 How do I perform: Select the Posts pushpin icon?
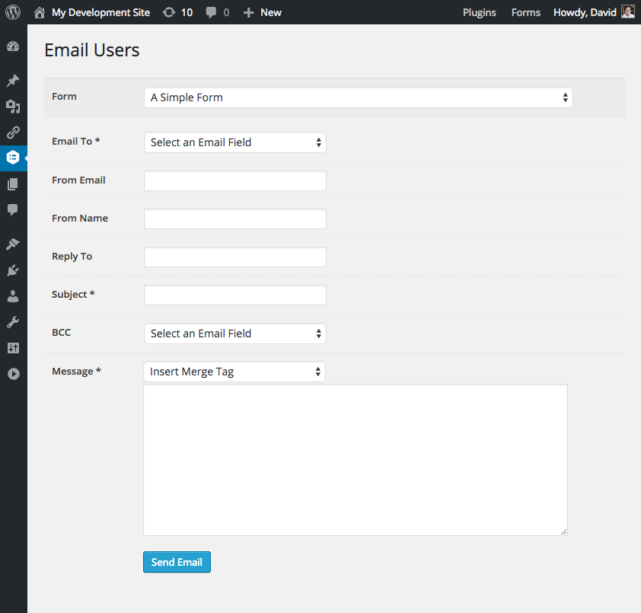(13, 81)
